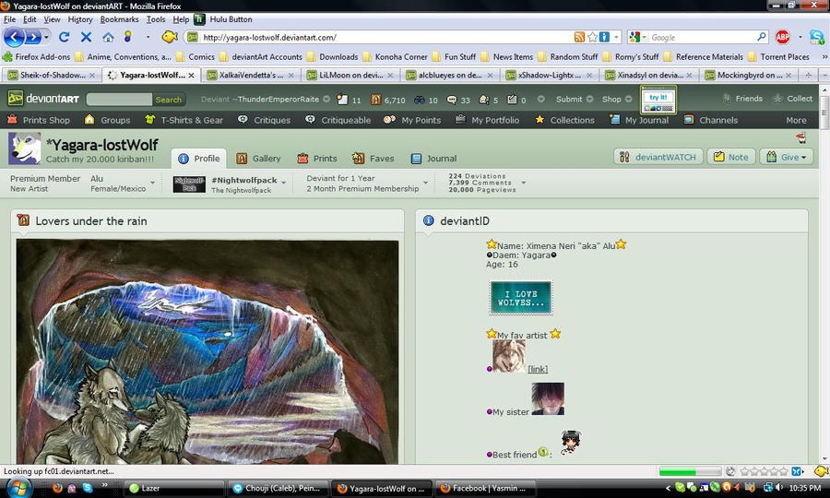Screen dimensions: 830x498
Task: Switch to the Gallery tab
Action: click(258, 159)
